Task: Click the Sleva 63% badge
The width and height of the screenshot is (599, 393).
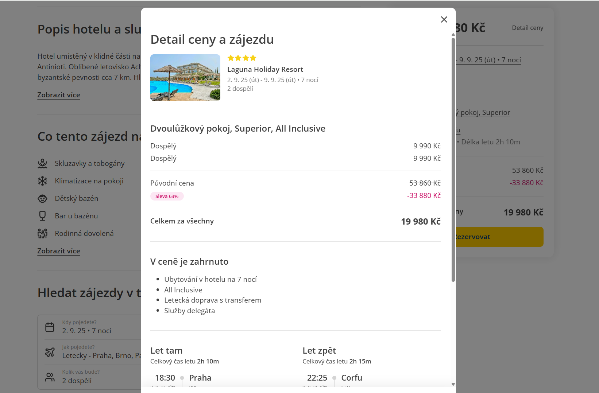Action: (x=167, y=196)
